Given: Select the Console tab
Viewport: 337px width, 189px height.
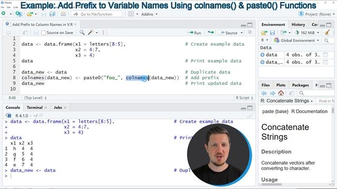Looking at the screenshot, I should pyautogui.click(x=13, y=108).
